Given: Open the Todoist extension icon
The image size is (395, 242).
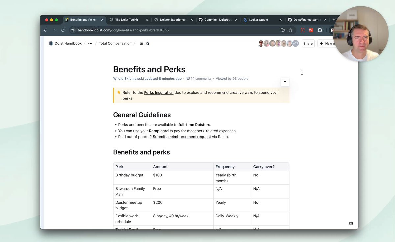Looking at the screenshot, I should click(311, 30).
